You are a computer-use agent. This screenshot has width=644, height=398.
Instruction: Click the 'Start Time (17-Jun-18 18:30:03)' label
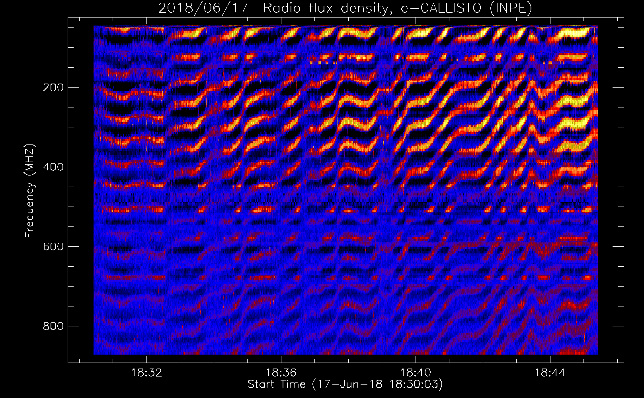pyautogui.click(x=345, y=384)
